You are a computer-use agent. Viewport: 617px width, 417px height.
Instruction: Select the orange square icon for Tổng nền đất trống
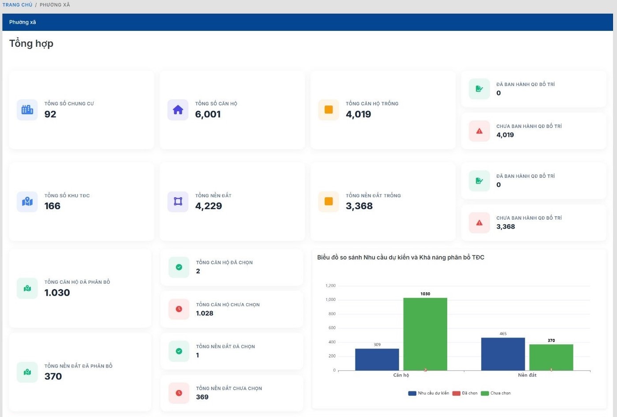[x=329, y=202]
